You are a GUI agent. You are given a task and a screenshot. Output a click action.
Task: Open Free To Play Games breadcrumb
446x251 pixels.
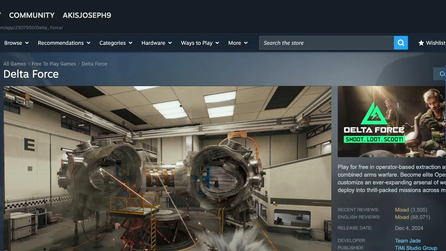pyautogui.click(x=54, y=64)
